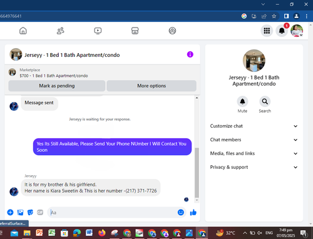
Task: Expand Media, files and links section
Action: [254, 153]
